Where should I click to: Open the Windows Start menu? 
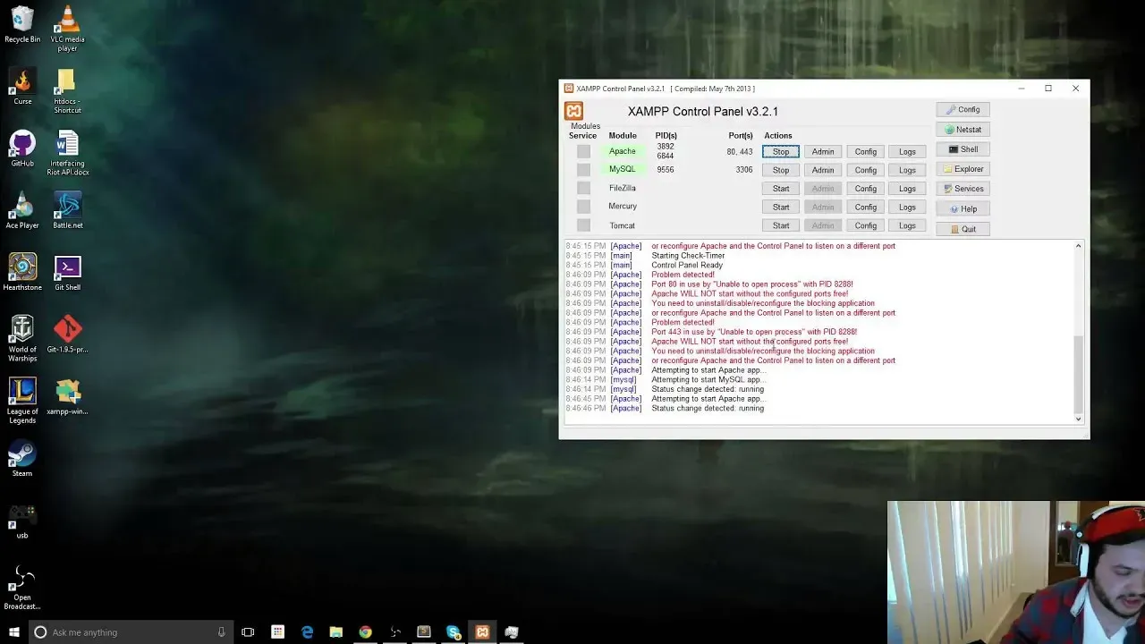13,632
